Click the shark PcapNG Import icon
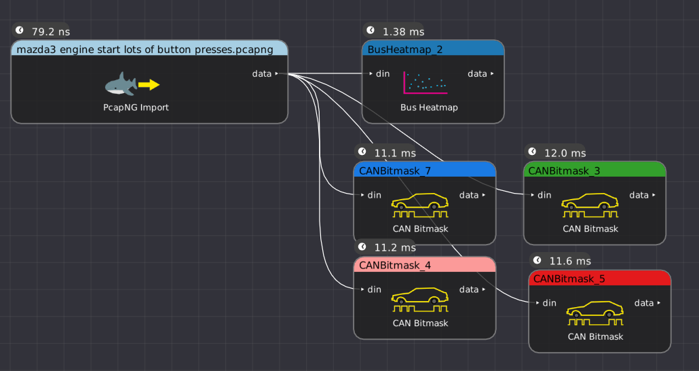699x371 pixels. click(132, 84)
